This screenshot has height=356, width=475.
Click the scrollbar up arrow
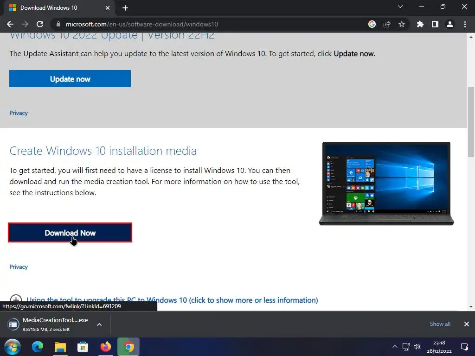471,37
